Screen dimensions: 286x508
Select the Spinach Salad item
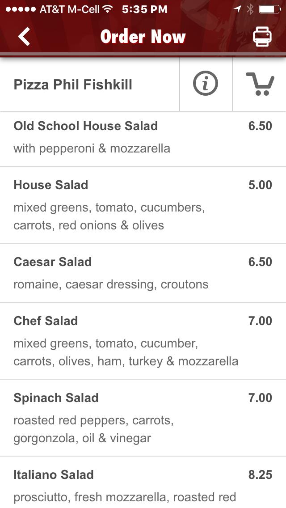56,398
